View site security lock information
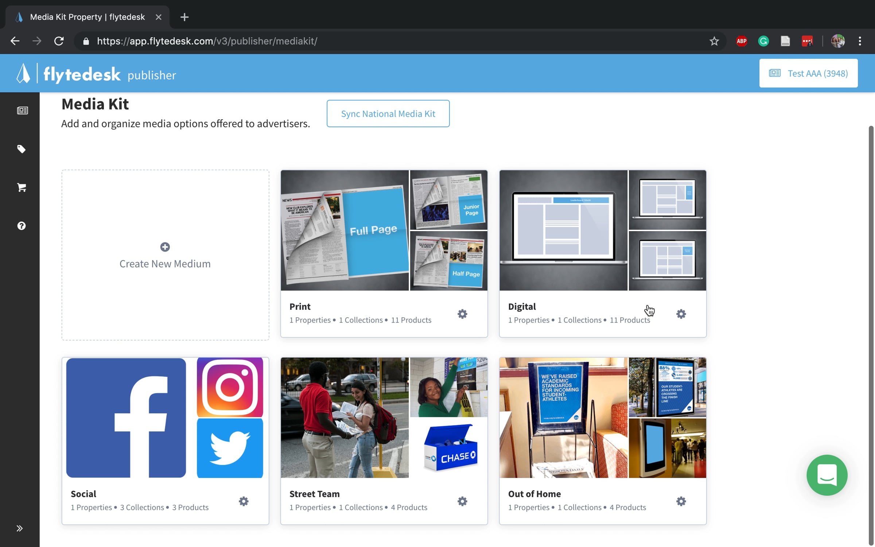The image size is (875, 547). tap(86, 41)
